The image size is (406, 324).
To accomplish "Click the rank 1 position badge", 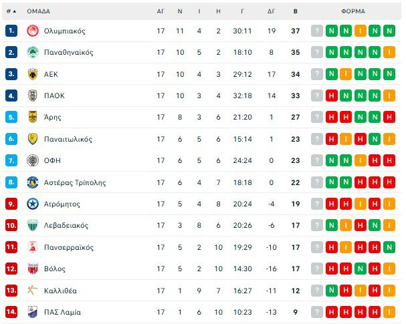I will click(11, 31).
